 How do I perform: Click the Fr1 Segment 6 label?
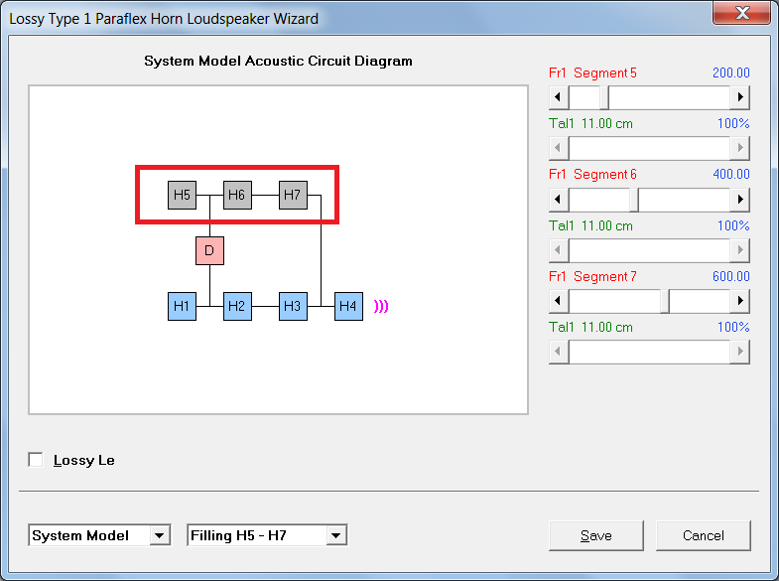click(592, 174)
